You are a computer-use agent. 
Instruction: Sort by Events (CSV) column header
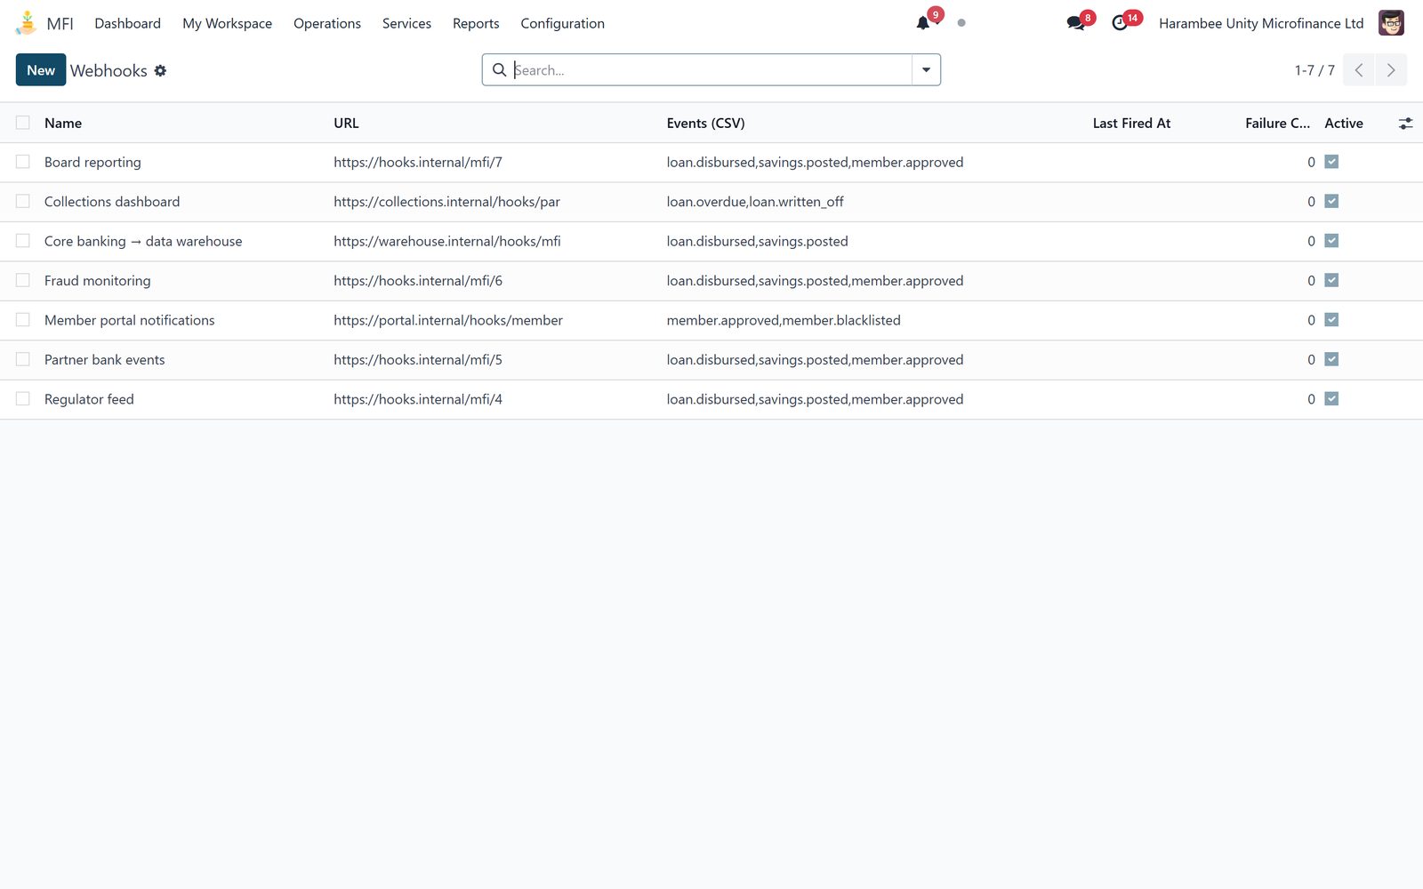click(x=705, y=124)
